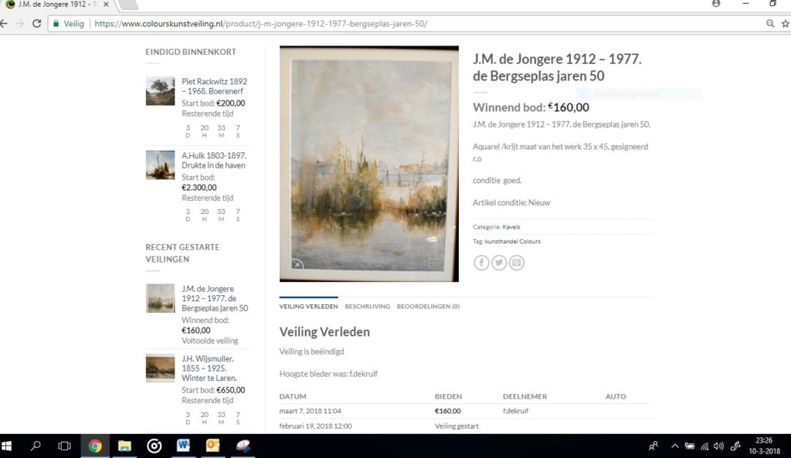Click date februari 19, 2018 12:00
Image resolution: width=791 pixels, height=458 pixels.
[x=316, y=426]
